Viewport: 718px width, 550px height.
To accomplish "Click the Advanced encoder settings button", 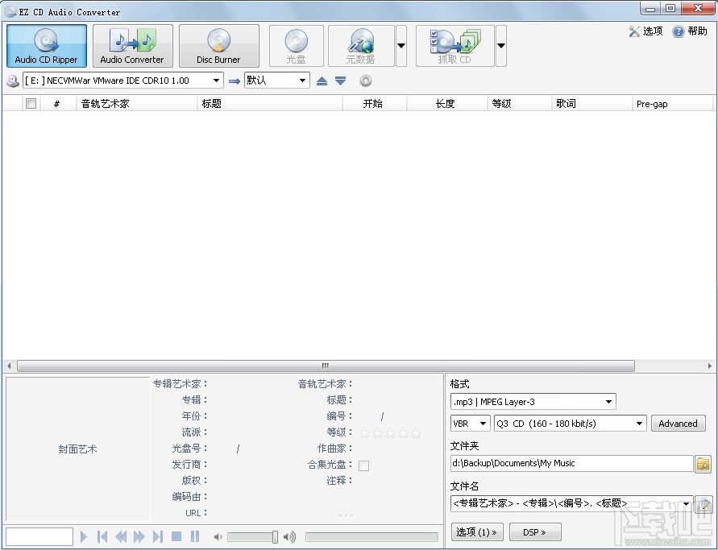I will tap(678, 423).
